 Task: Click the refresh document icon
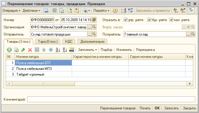pos(55,11)
